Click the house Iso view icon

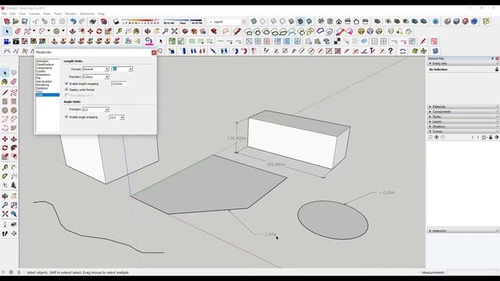coord(338,22)
